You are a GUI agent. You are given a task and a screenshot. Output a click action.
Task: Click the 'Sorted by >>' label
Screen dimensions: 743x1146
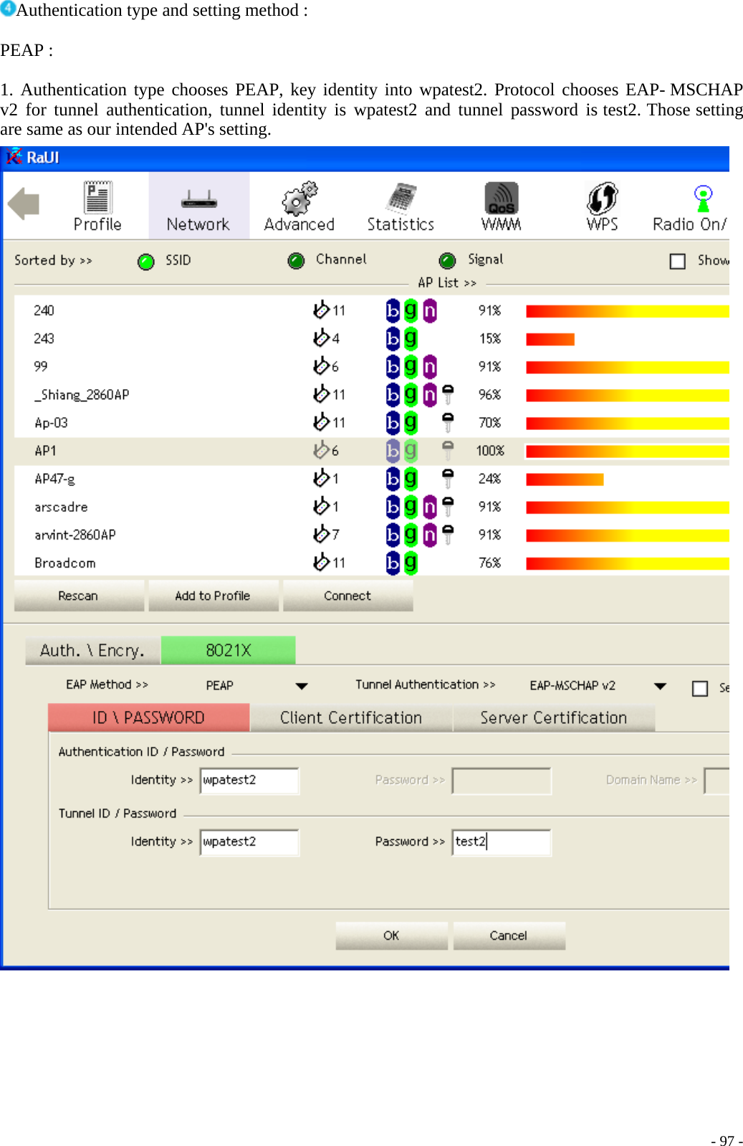pyautogui.click(x=53, y=260)
